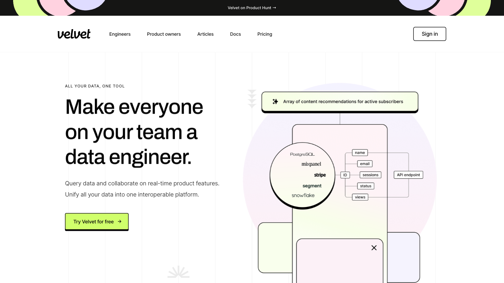The image size is (504, 283).
Task: Close the card with the X icon
Action: click(374, 248)
